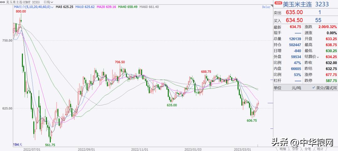Click the MA10 625.62 legend label
Screen dimensions: 338x151
pos(85,7)
